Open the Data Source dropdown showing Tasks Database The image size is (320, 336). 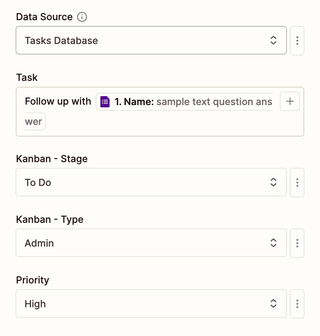[144, 40]
